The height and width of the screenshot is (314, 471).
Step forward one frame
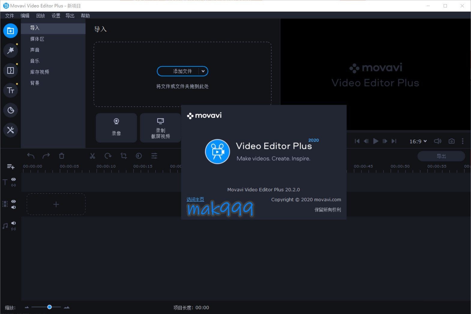coord(385,141)
